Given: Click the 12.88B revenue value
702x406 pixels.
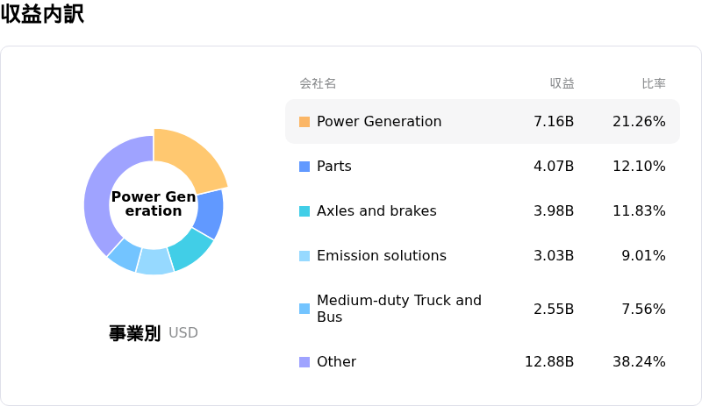Looking at the screenshot, I should pos(549,362).
